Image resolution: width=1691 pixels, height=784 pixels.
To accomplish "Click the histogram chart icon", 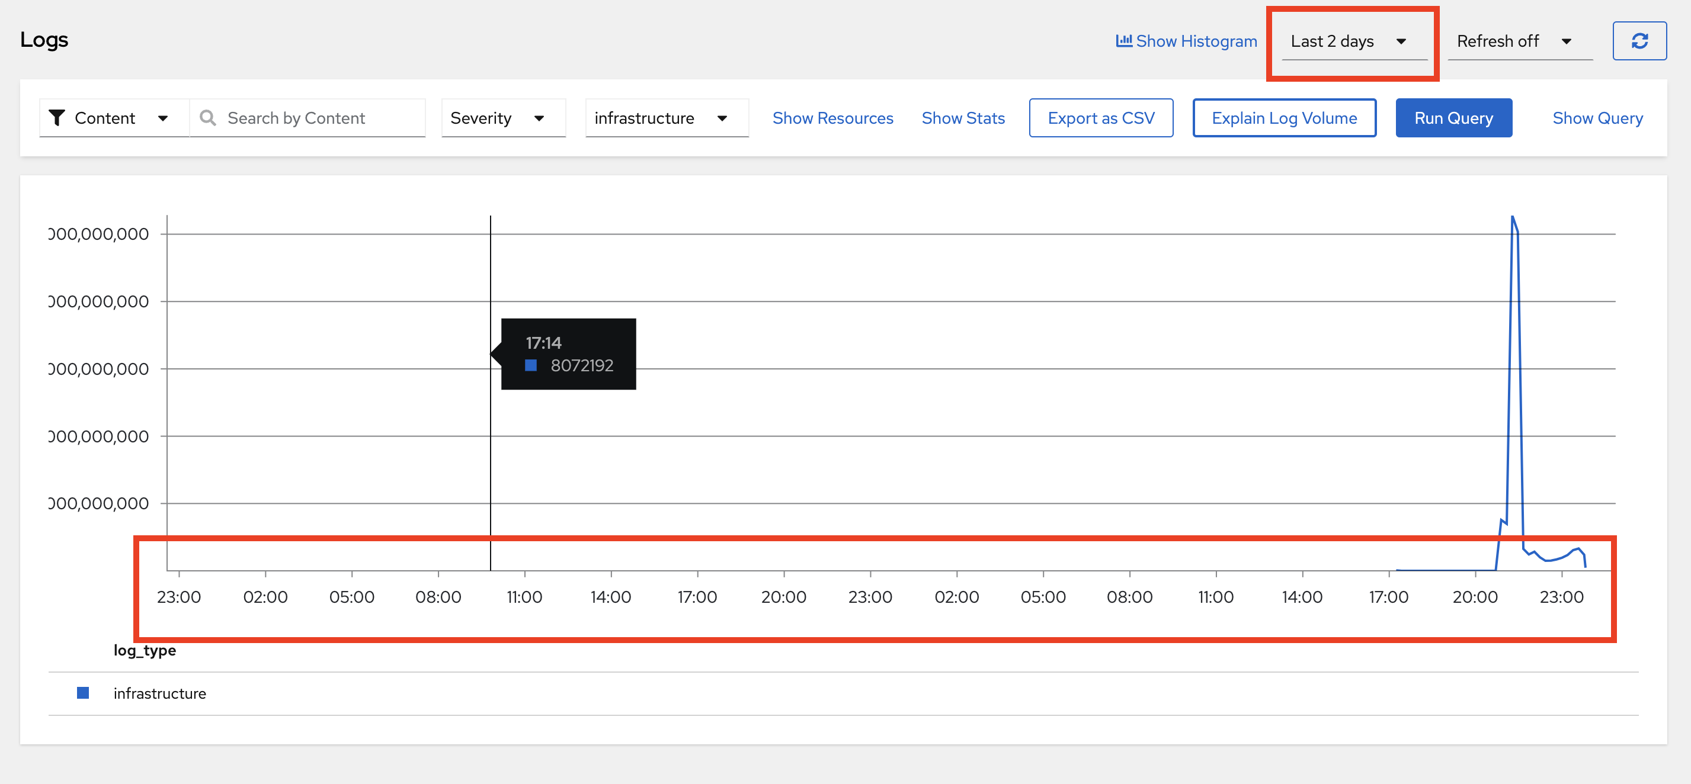I will (x=1123, y=41).
